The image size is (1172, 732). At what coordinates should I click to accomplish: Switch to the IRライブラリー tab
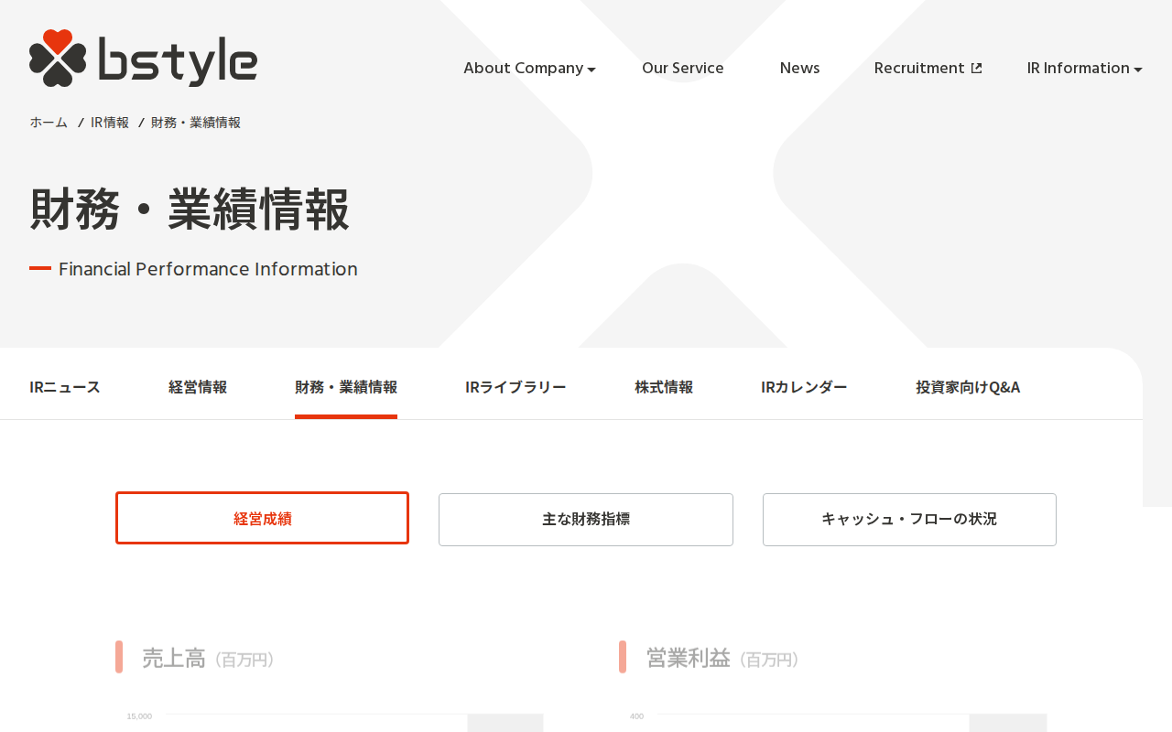(515, 387)
